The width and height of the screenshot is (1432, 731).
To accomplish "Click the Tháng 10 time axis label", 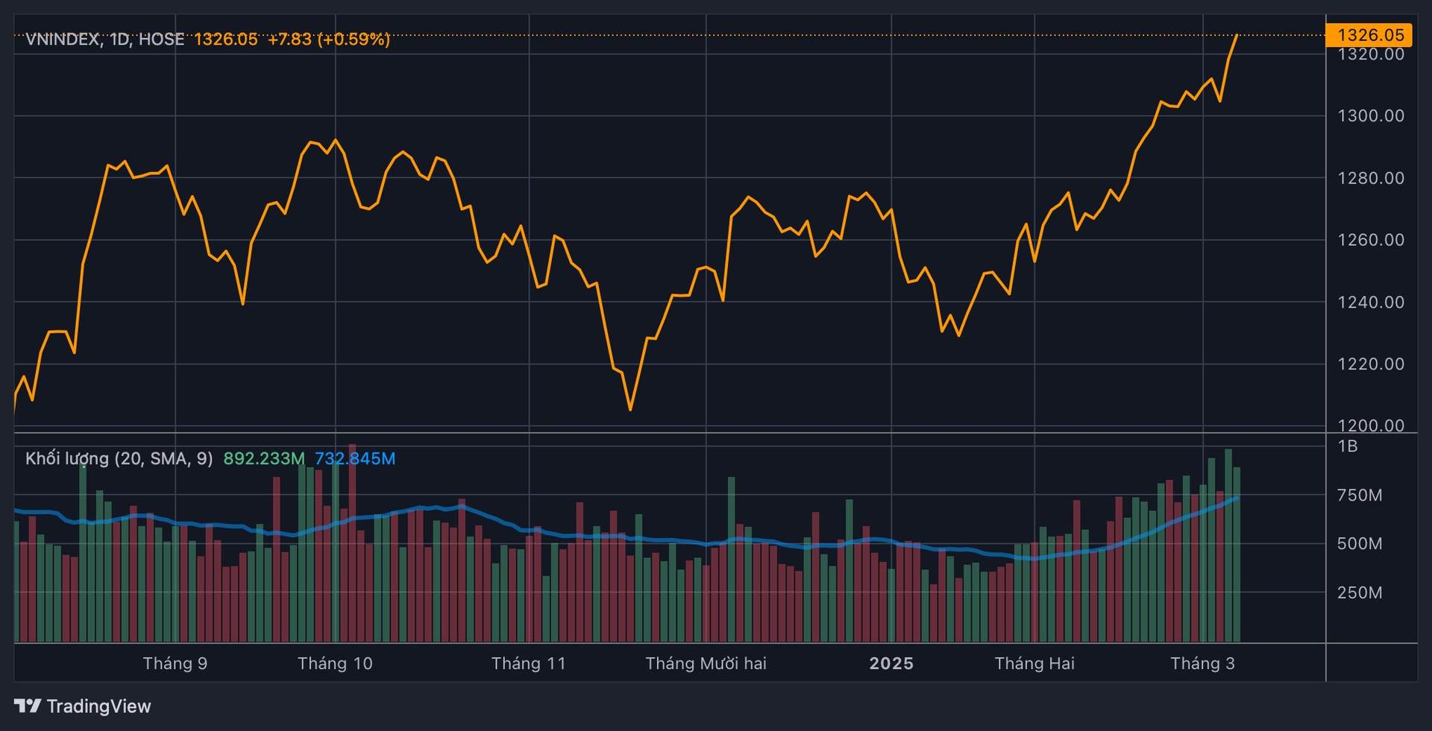I will (x=335, y=663).
